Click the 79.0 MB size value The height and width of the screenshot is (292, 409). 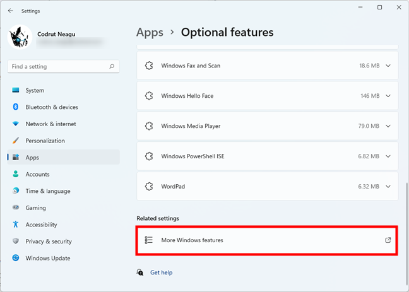click(369, 126)
